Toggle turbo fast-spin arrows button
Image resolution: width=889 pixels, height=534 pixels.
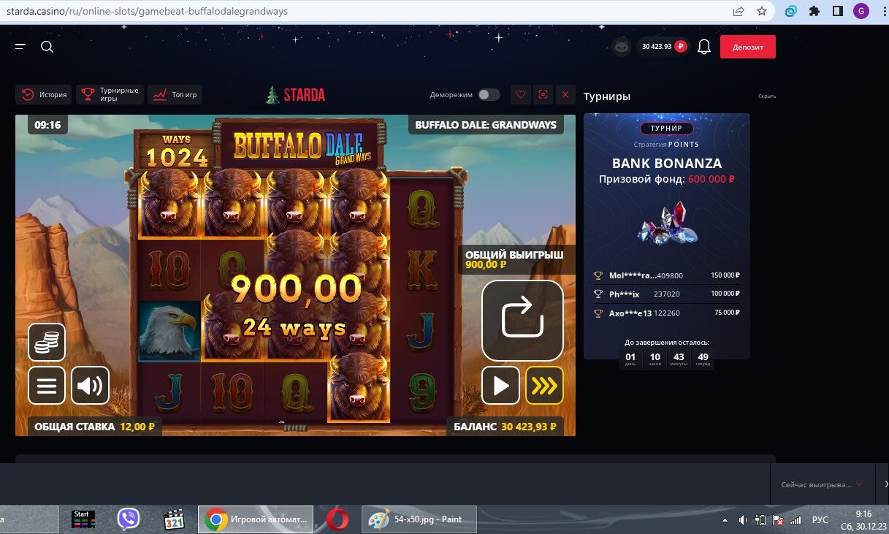coord(544,385)
